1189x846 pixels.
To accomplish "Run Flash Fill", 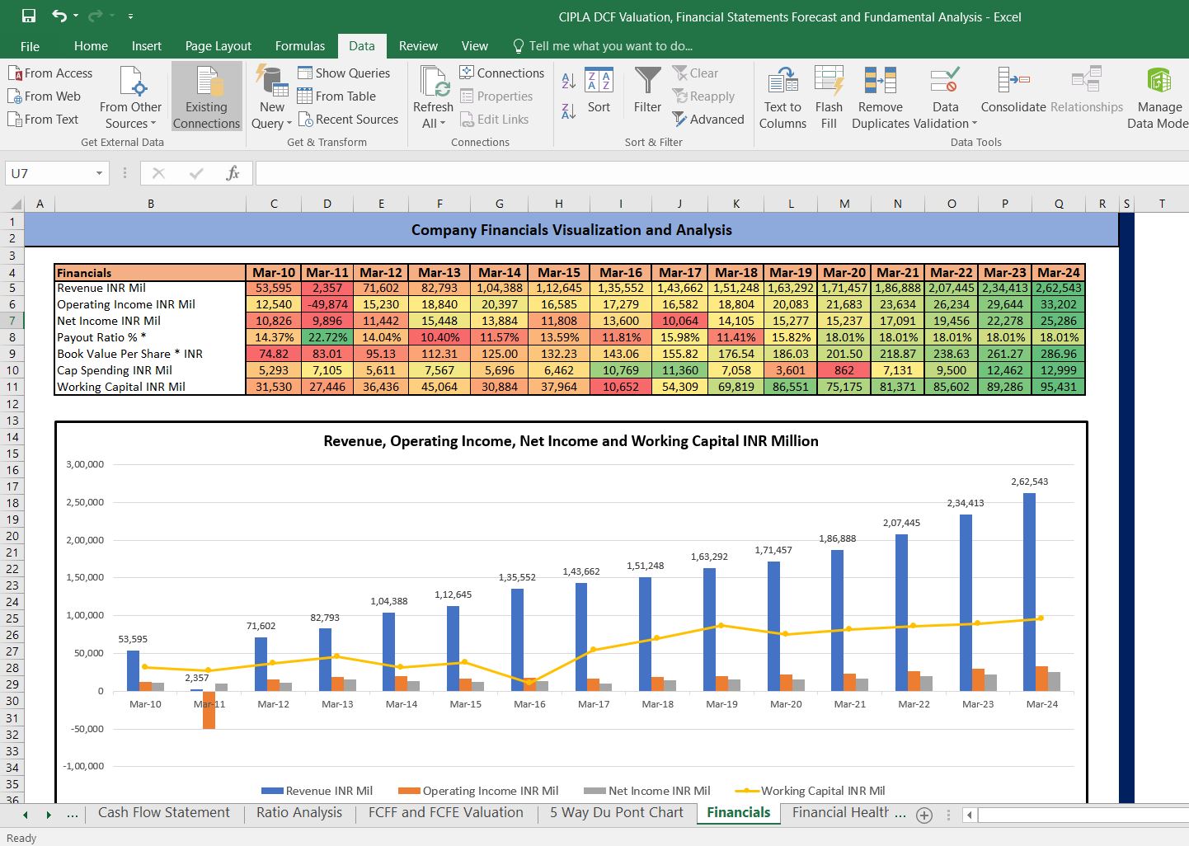I will coord(829,97).
